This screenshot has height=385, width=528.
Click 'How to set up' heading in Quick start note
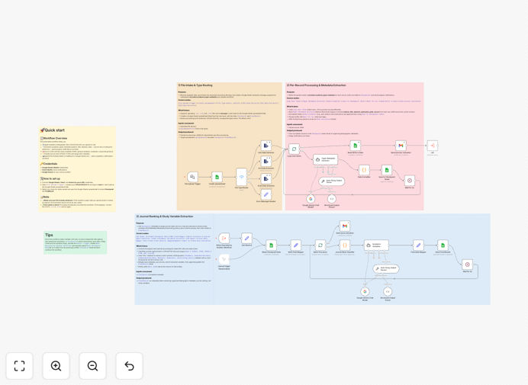click(x=50, y=178)
